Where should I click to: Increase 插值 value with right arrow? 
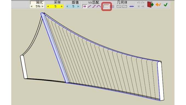78,6
